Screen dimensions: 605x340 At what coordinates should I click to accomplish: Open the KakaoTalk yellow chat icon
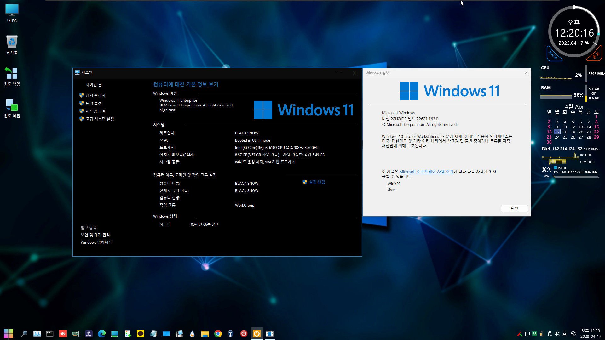click(x=141, y=334)
